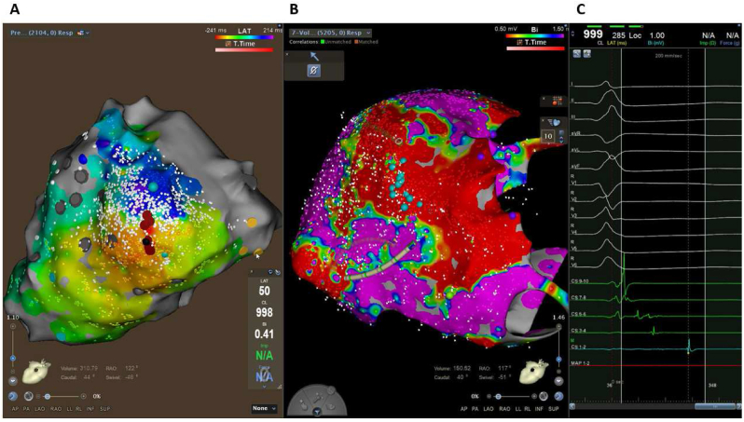Image resolution: width=744 pixels, height=422 pixels.
Task: Open the None dropdown in panel A
Action: (264, 408)
